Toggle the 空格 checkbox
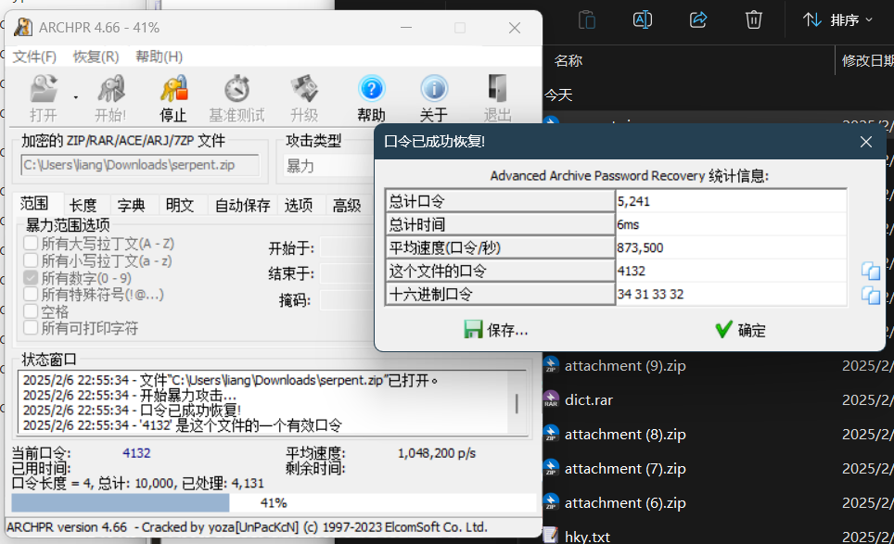Screen dimensions: 894x544 31,311
